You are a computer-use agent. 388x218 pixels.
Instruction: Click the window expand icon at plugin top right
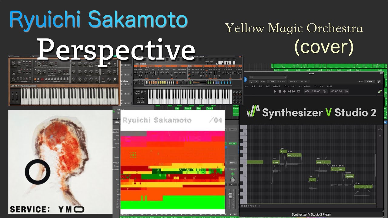pyautogui.click(x=382, y=73)
